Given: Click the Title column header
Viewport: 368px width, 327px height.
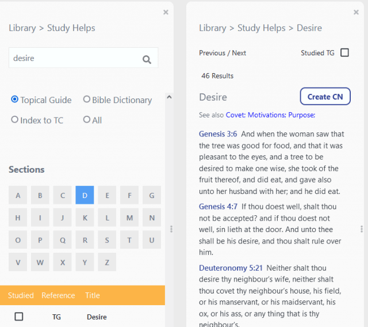Looking at the screenshot, I should [x=93, y=295].
